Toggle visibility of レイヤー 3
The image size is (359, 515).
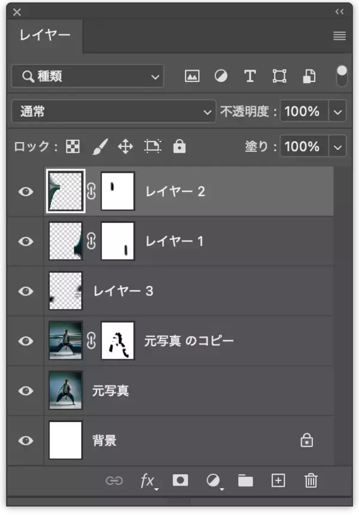click(x=25, y=291)
